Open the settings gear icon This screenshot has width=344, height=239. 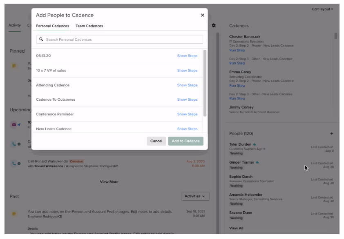click(214, 25)
